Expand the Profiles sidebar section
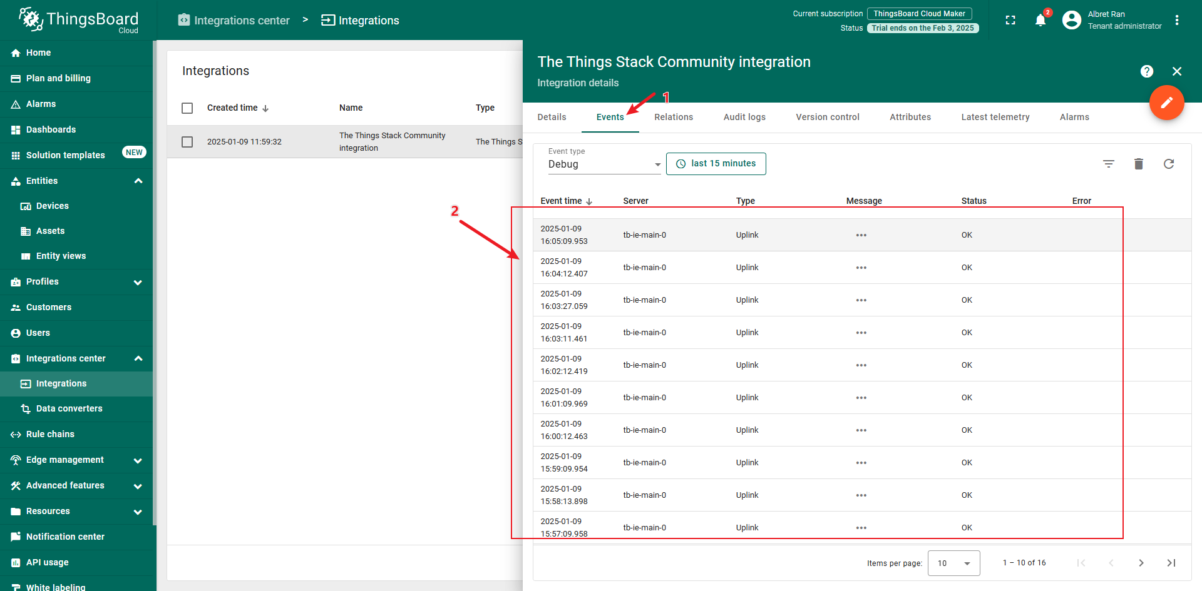Viewport: 1202px width, 591px height. click(x=138, y=282)
